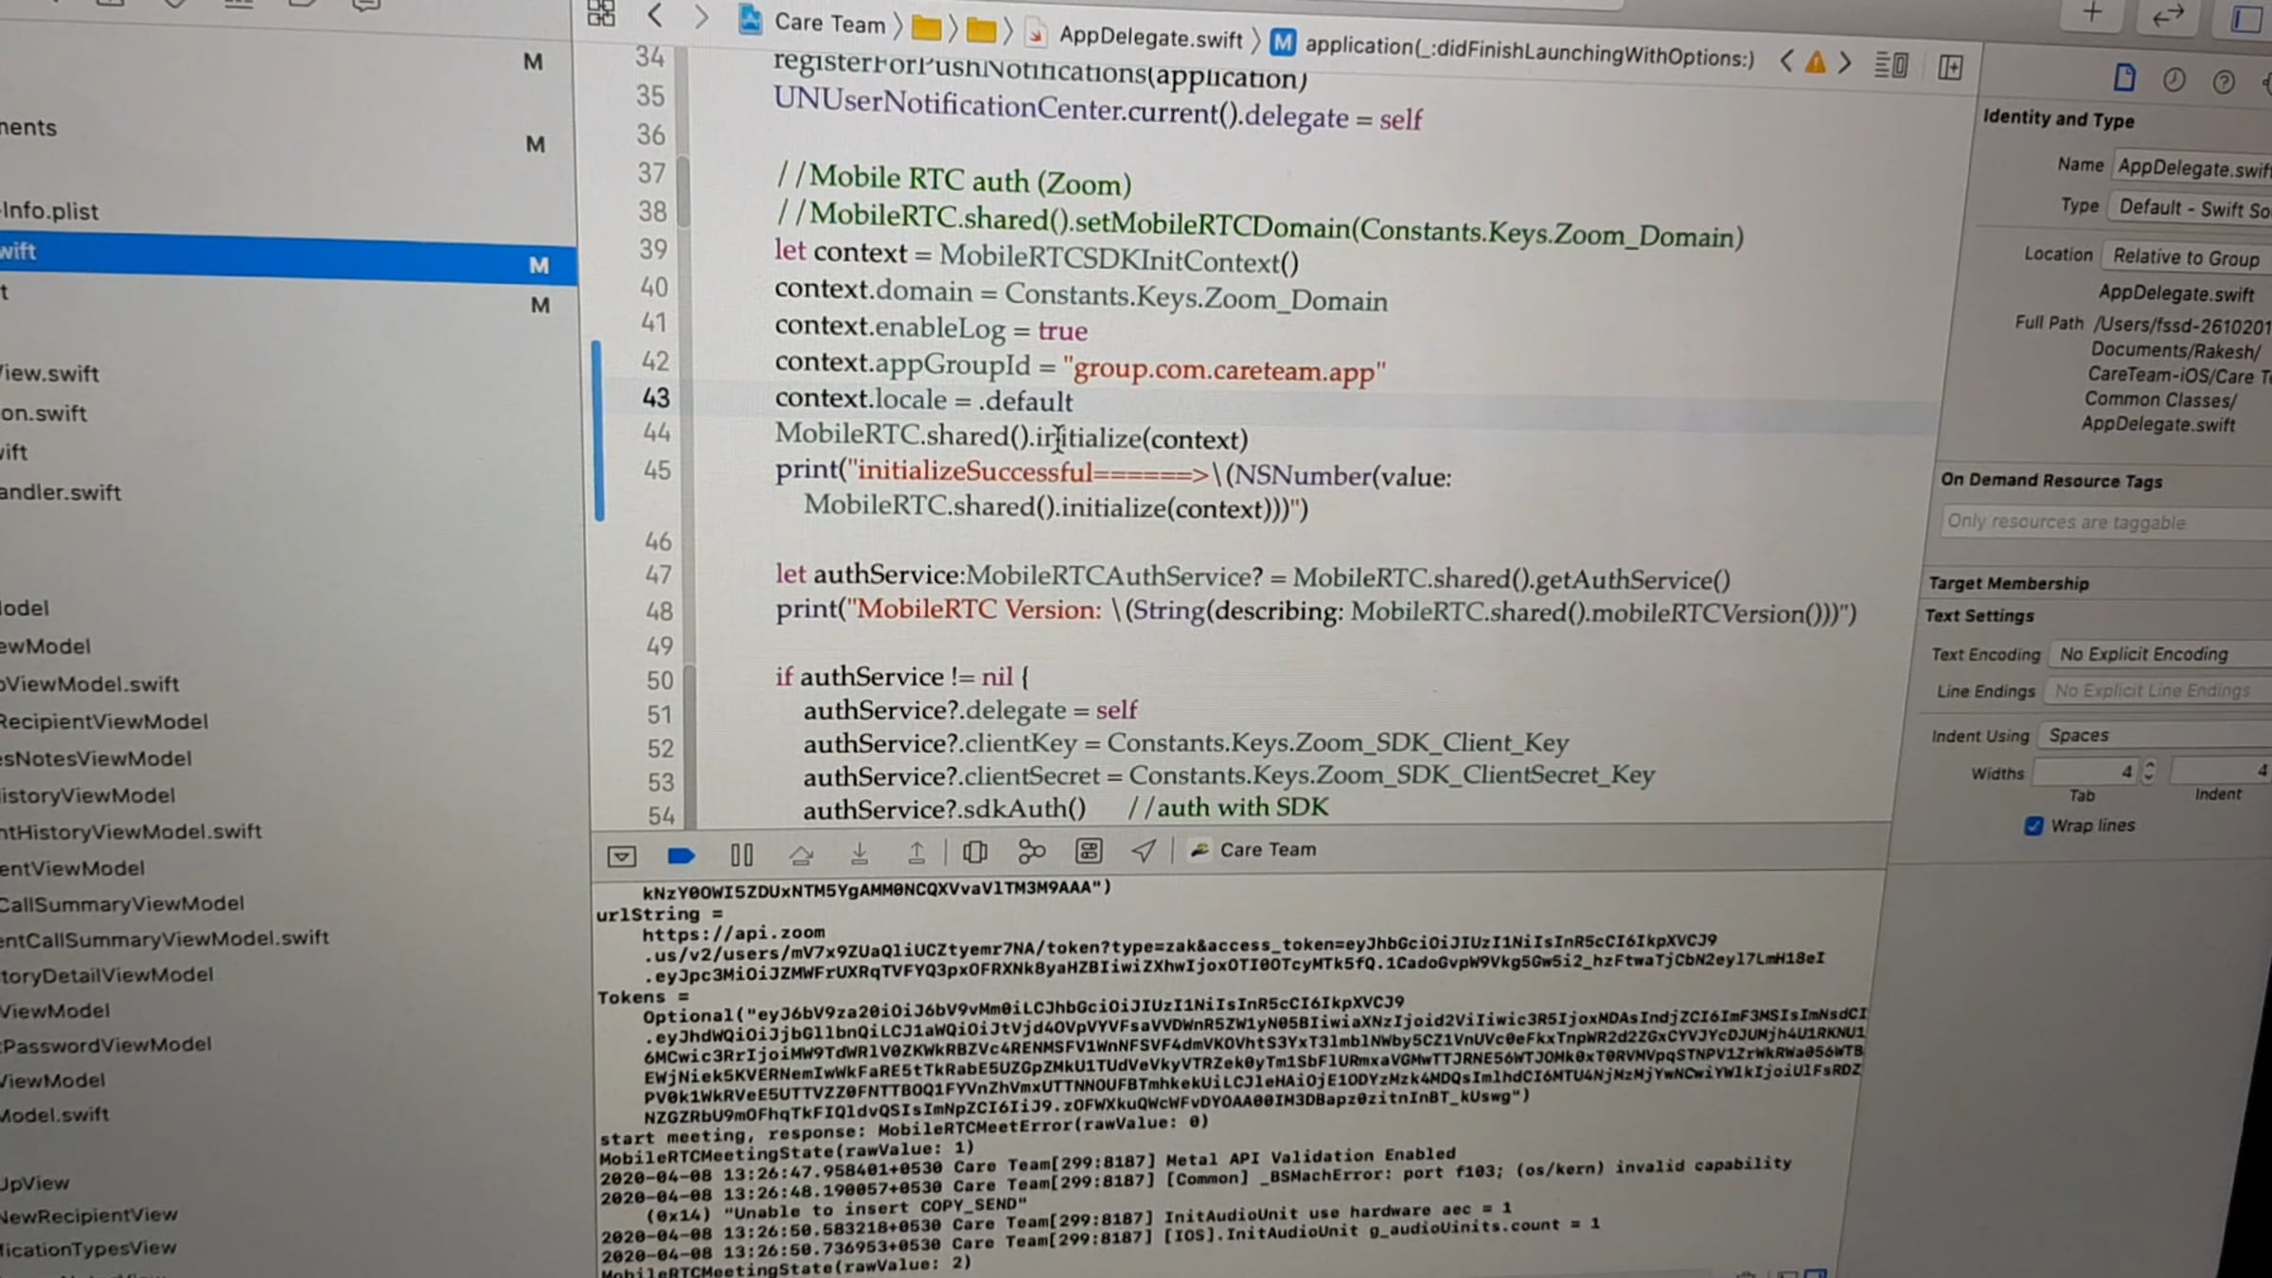Select the andler.swift file in navigator
Screen dimensions: 2272x1278
61,492
